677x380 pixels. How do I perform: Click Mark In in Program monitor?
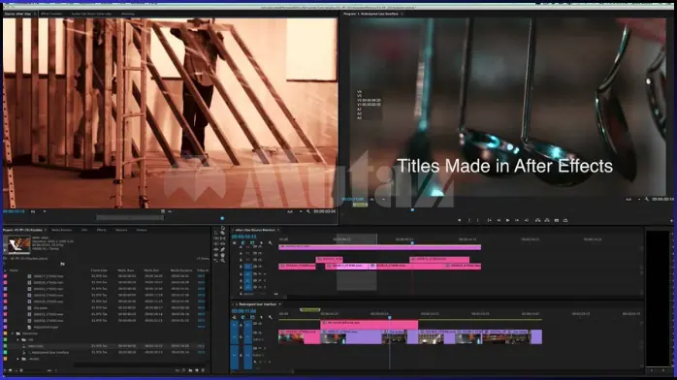(x=468, y=220)
